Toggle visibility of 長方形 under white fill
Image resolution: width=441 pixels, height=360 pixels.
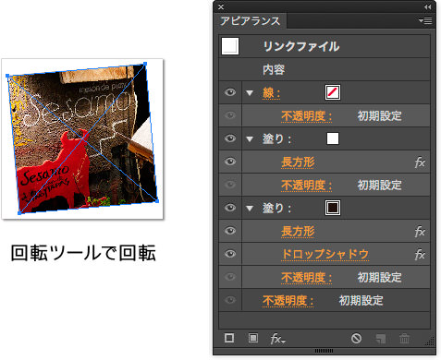coord(230,162)
